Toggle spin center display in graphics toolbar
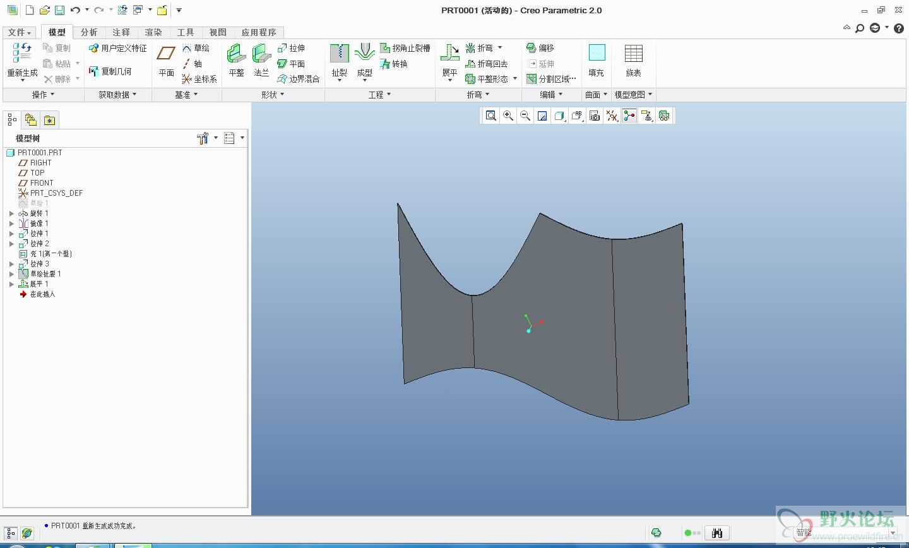Image resolution: width=909 pixels, height=548 pixels. coord(629,116)
